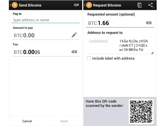Go back using Request Bitcoins back chevron
The width and height of the screenshot is (165, 126).
(x=85, y=5)
